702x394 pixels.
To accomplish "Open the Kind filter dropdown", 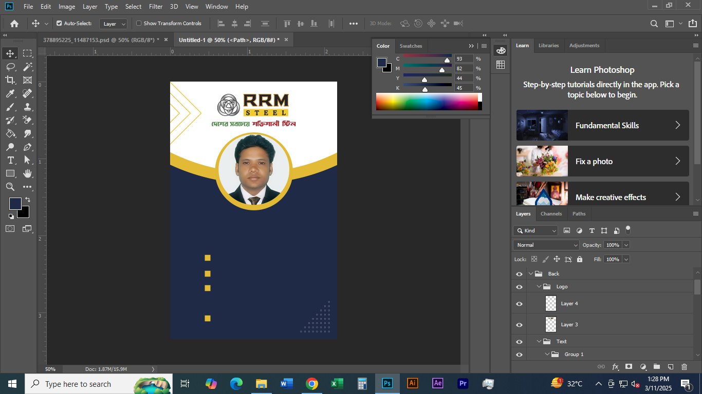I will point(535,231).
